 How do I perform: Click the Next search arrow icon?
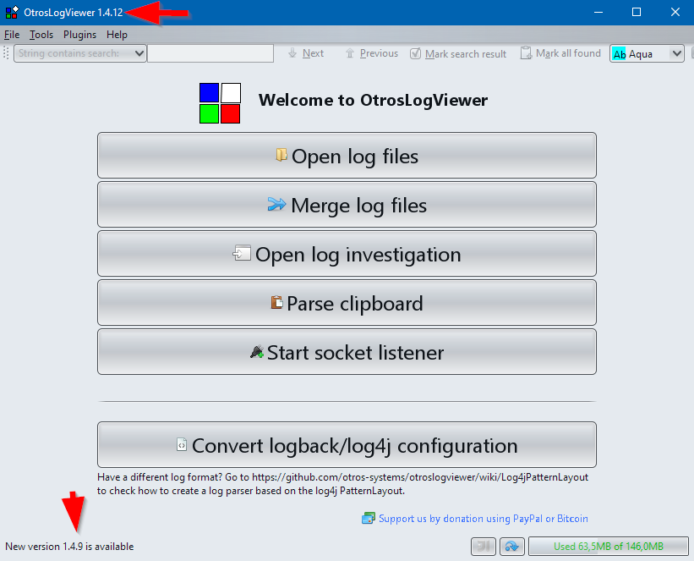point(293,53)
